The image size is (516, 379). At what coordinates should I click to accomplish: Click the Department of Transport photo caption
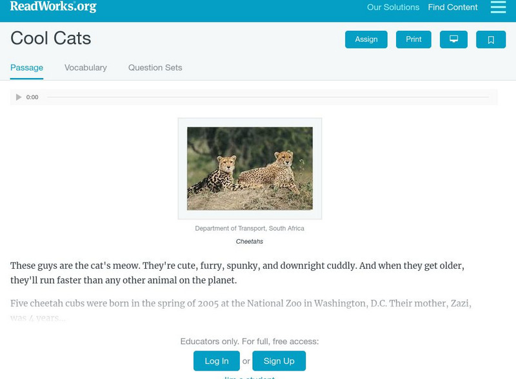250,228
